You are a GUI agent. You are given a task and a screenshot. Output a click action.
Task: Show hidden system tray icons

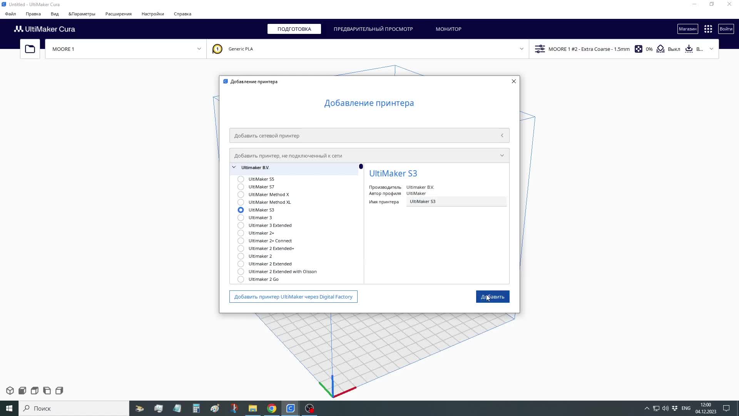click(647, 408)
